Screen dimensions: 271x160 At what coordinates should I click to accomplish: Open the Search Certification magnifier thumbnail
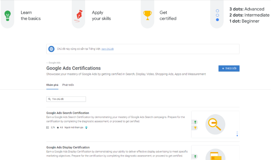point(215,124)
